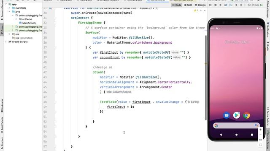
Task: Place cursor on 'Arrangement.Center' at line 45
Action: 156,87
